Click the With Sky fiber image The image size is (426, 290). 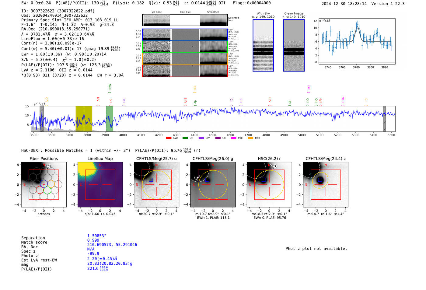tap(263, 45)
